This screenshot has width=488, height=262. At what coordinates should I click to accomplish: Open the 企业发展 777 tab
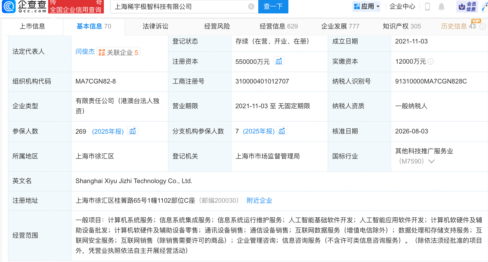[340, 26]
